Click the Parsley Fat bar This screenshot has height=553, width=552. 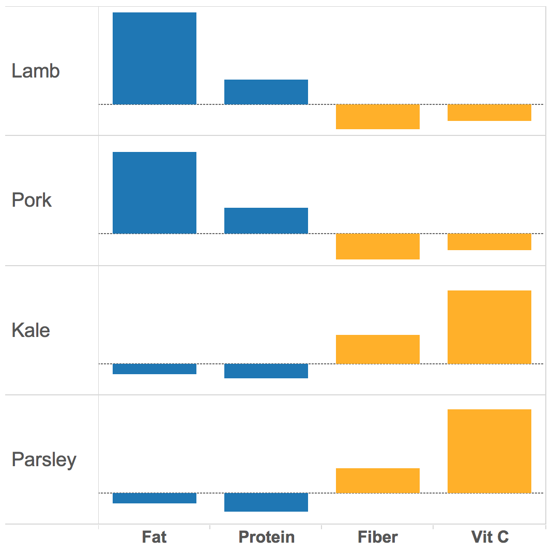click(x=154, y=498)
